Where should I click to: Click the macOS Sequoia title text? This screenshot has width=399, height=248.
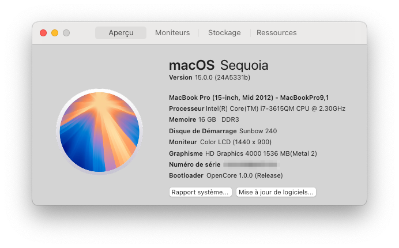point(219,65)
